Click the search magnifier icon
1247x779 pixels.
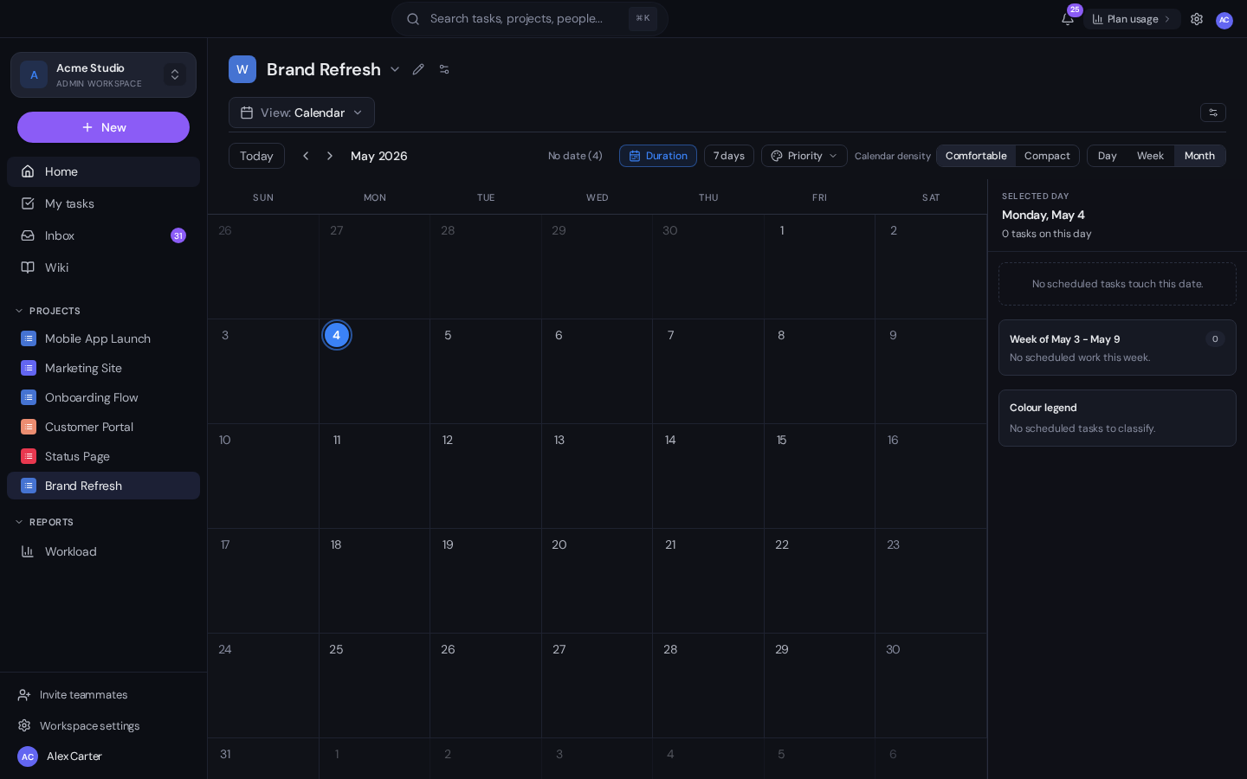click(x=413, y=19)
